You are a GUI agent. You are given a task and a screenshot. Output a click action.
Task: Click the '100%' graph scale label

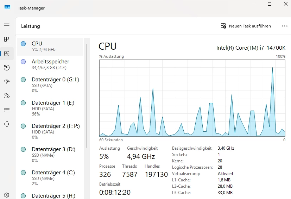coord(280,56)
